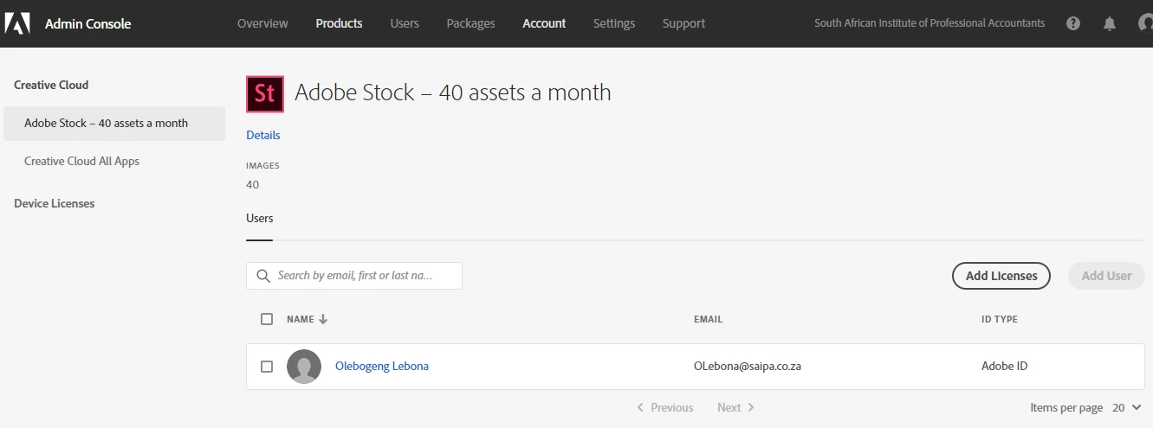Image resolution: width=1153 pixels, height=428 pixels.
Task: Click the Adobe Stock St product icon
Action: (265, 93)
